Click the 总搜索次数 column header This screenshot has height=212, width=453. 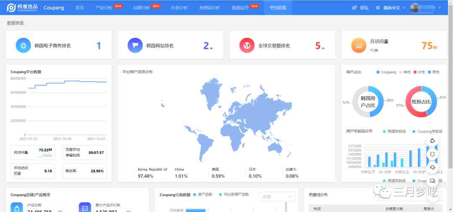coord(394,209)
